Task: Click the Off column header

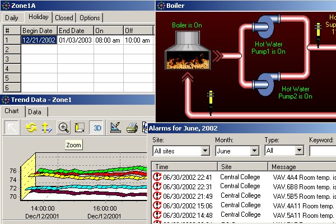Action: [x=138, y=30]
